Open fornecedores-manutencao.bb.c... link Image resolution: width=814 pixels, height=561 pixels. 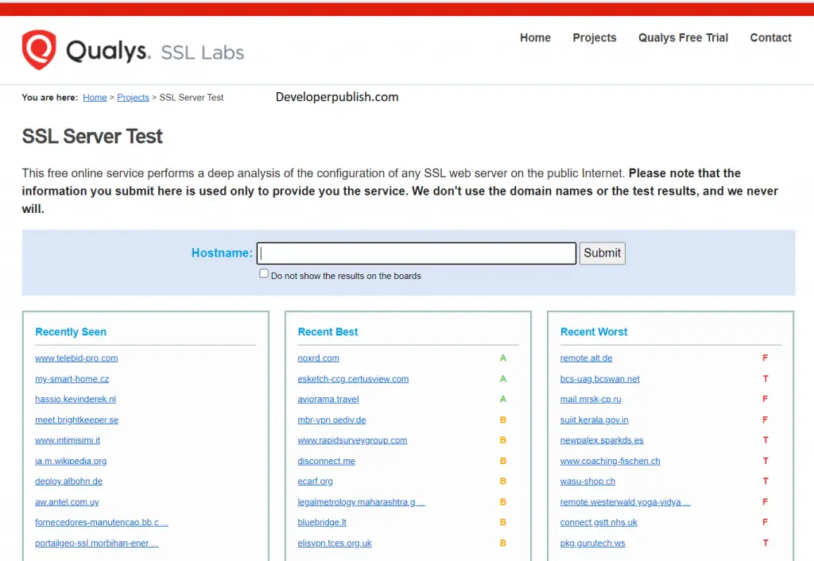102,522
